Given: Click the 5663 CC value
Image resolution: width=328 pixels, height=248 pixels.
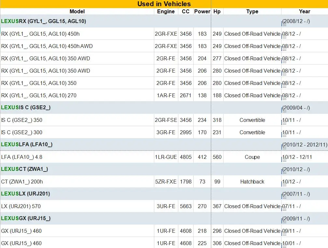Looking at the screenshot, I should (185, 206).
